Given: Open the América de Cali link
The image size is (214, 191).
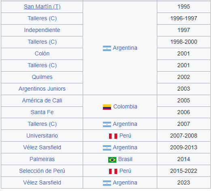Looking at the screenshot, I should [x=42, y=100].
